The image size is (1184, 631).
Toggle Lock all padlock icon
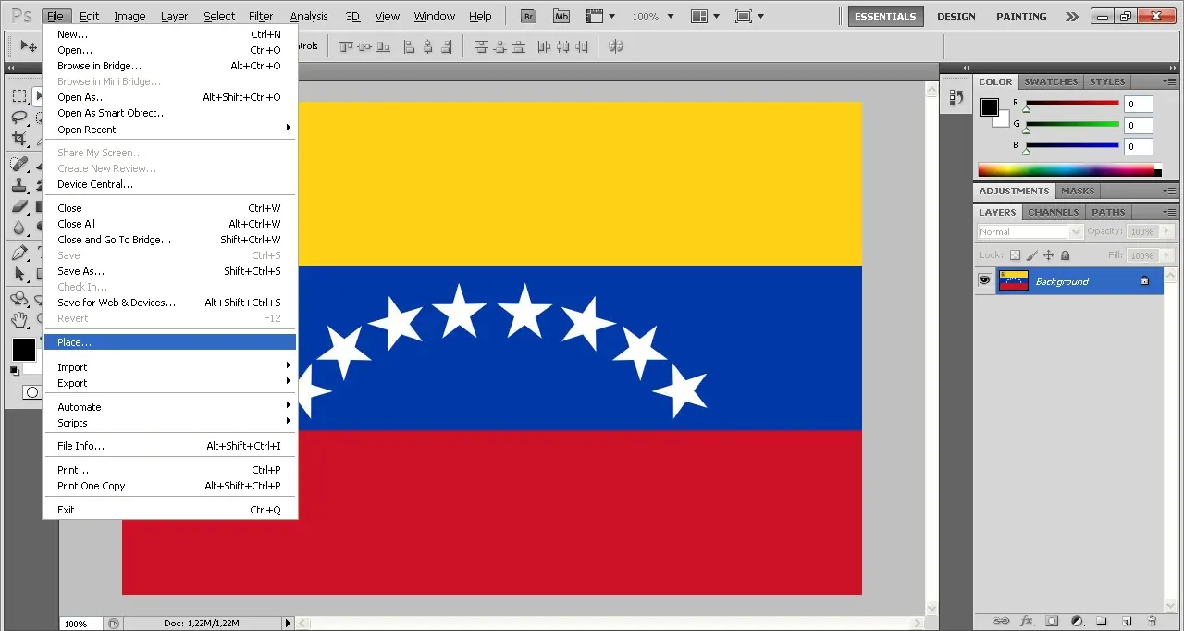(1065, 255)
